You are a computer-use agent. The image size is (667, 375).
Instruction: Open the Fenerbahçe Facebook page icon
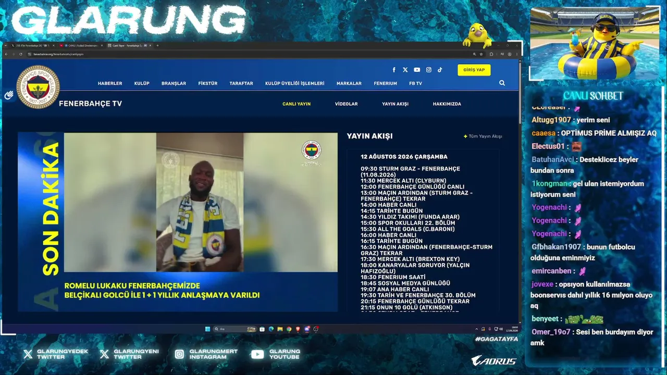pos(393,70)
